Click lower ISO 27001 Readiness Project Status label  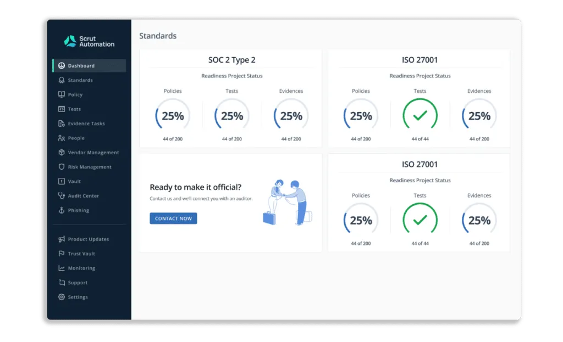[x=420, y=180]
